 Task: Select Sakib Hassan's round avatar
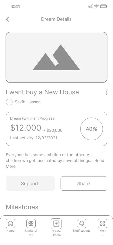pyautogui.click(x=9, y=102)
